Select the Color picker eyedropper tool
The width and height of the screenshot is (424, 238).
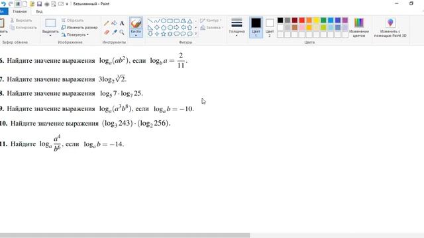(114, 32)
